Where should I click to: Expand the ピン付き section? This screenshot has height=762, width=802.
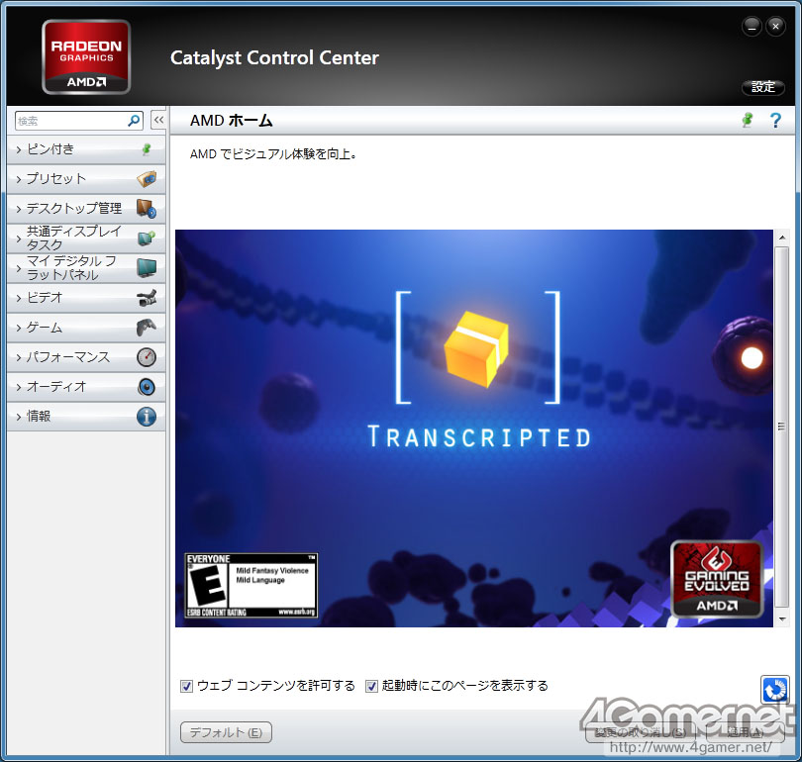[86, 149]
